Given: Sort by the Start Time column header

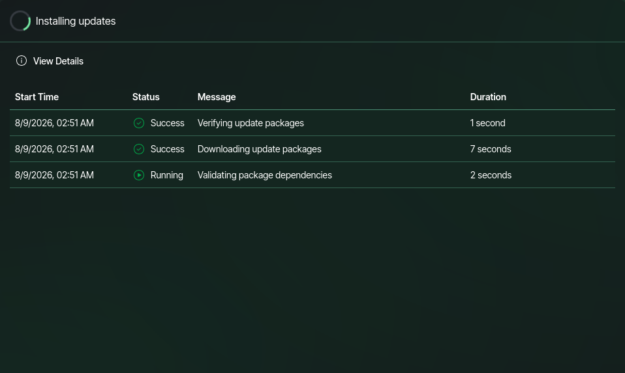Looking at the screenshot, I should (x=37, y=97).
